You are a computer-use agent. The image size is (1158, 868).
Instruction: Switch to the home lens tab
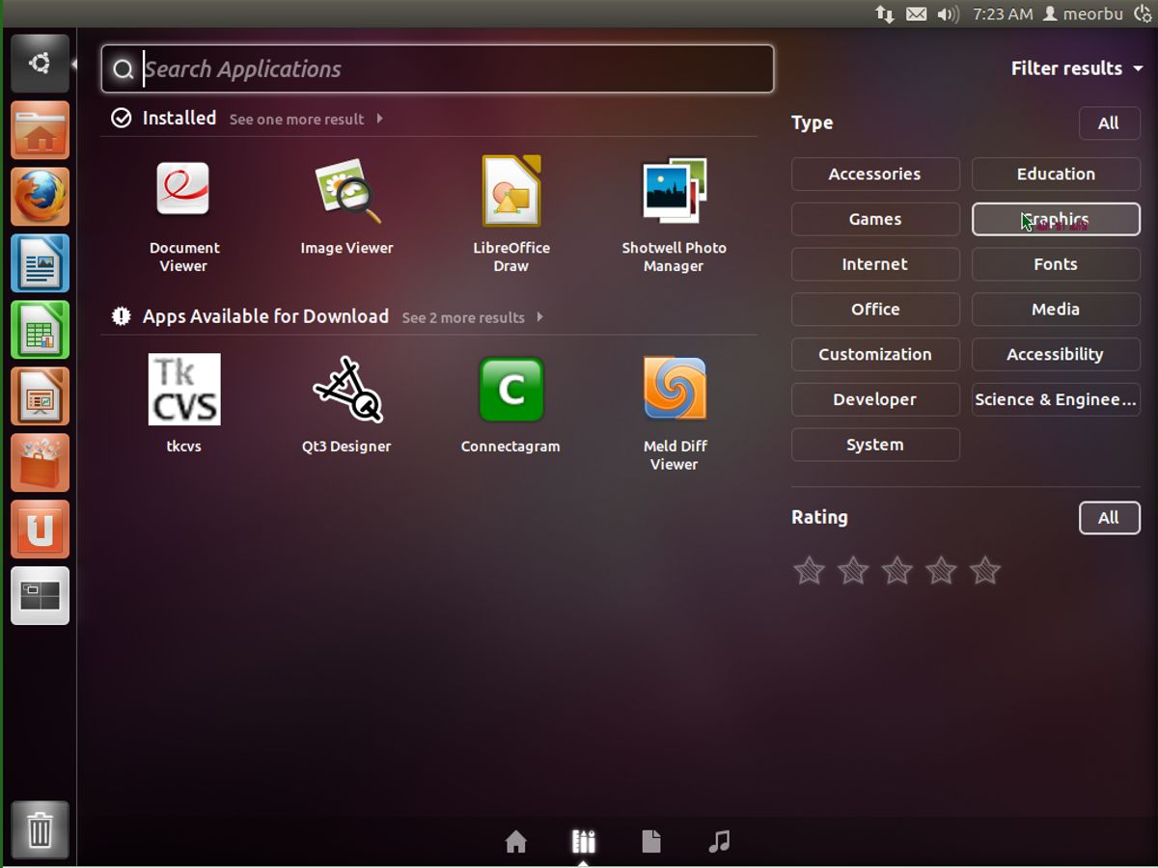516,841
